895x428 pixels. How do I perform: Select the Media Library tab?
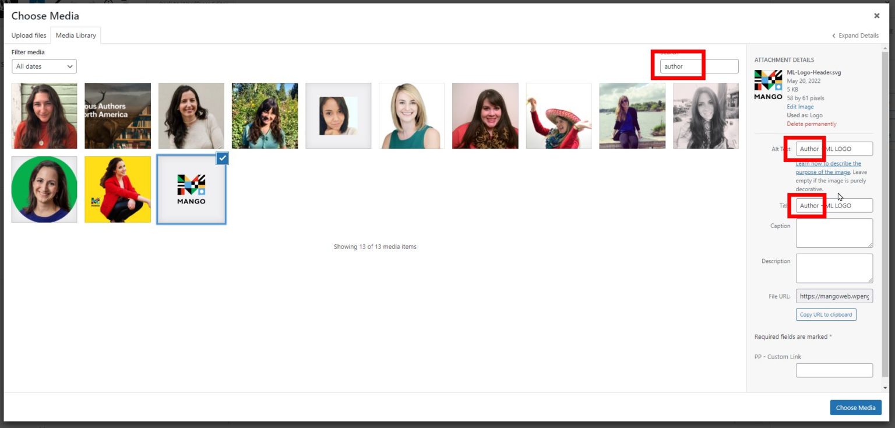76,36
